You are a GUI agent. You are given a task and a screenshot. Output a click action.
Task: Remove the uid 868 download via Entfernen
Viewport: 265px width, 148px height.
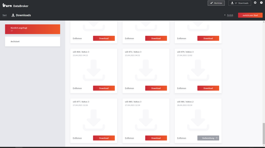click(x=77, y=88)
